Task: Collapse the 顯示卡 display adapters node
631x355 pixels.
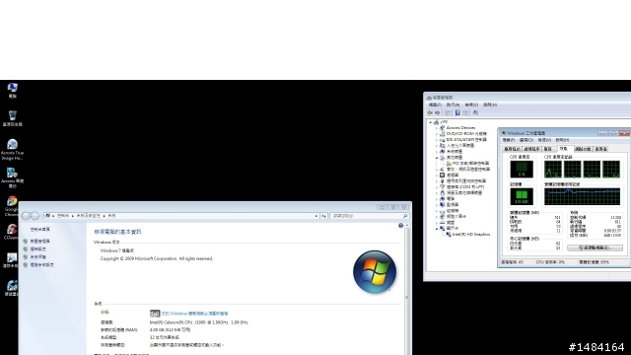Action: pos(437,228)
